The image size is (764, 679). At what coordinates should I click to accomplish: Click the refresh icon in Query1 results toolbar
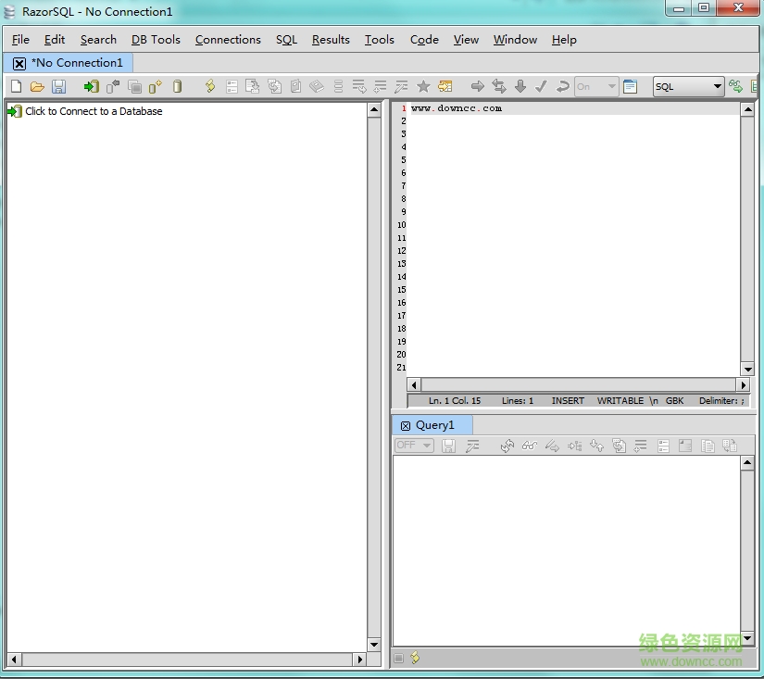(507, 446)
